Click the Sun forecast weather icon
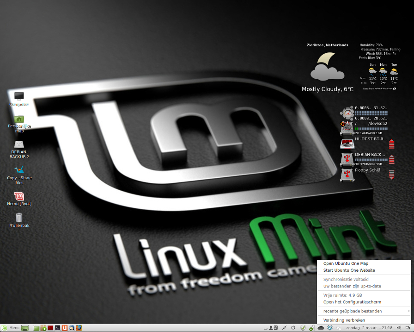Viewport: 414px width, 332px height. coord(372,71)
